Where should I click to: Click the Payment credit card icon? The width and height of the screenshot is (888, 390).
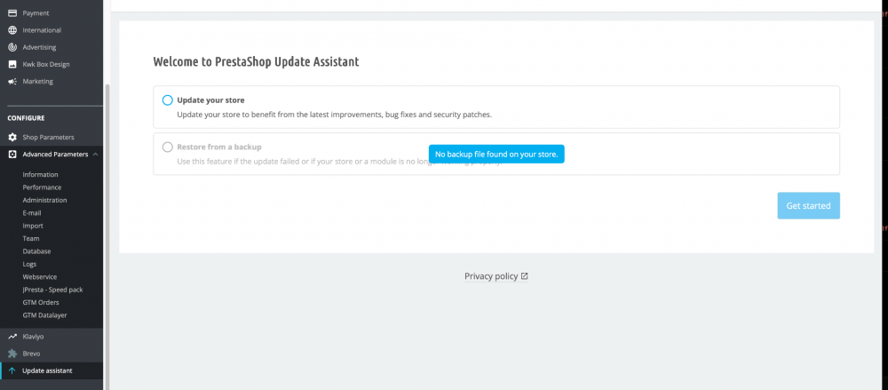pos(12,13)
